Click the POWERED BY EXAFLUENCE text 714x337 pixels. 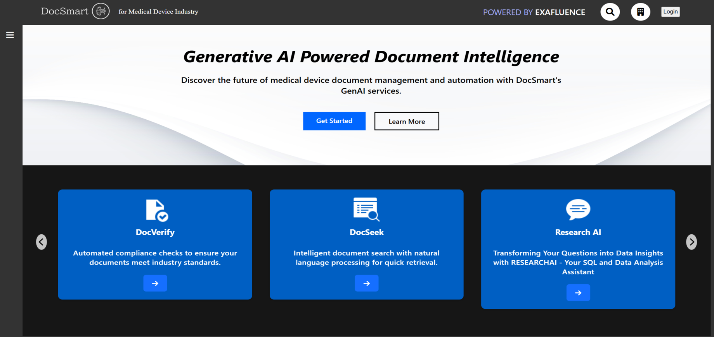534,12
